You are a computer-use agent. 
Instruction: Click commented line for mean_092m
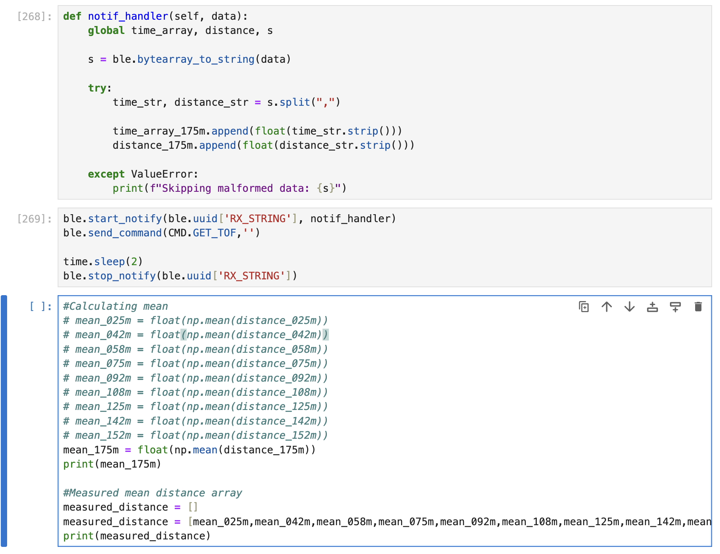tap(196, 378)
